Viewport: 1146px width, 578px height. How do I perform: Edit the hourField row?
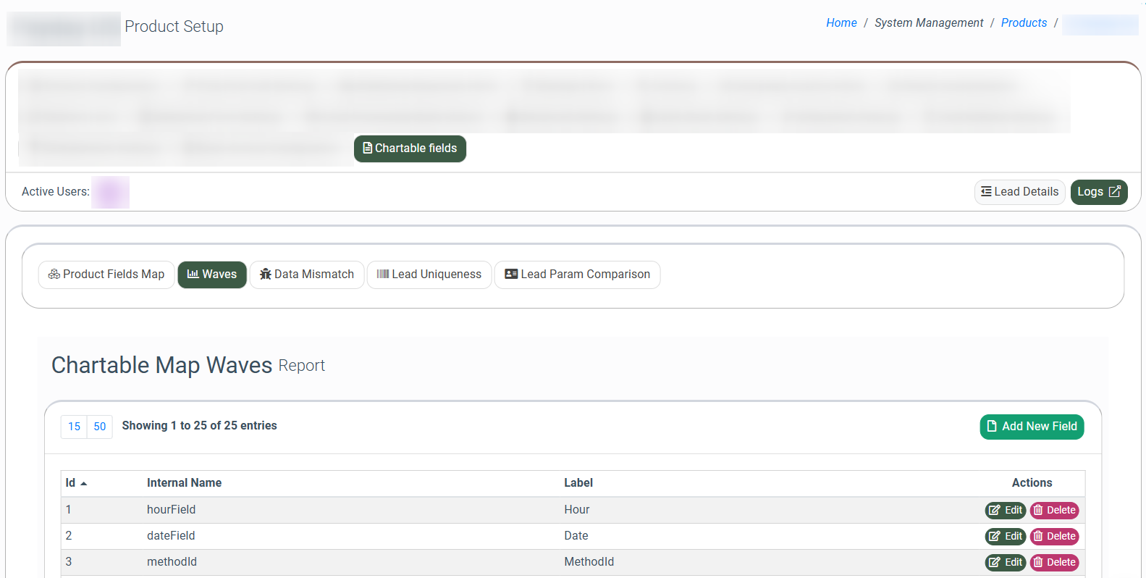pos(1005,511)
